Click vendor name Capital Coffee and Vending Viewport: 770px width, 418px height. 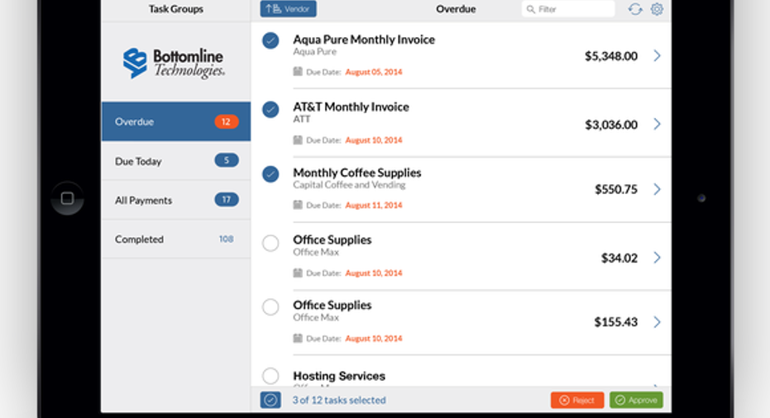pyautogui.click(x=349, y=185)
